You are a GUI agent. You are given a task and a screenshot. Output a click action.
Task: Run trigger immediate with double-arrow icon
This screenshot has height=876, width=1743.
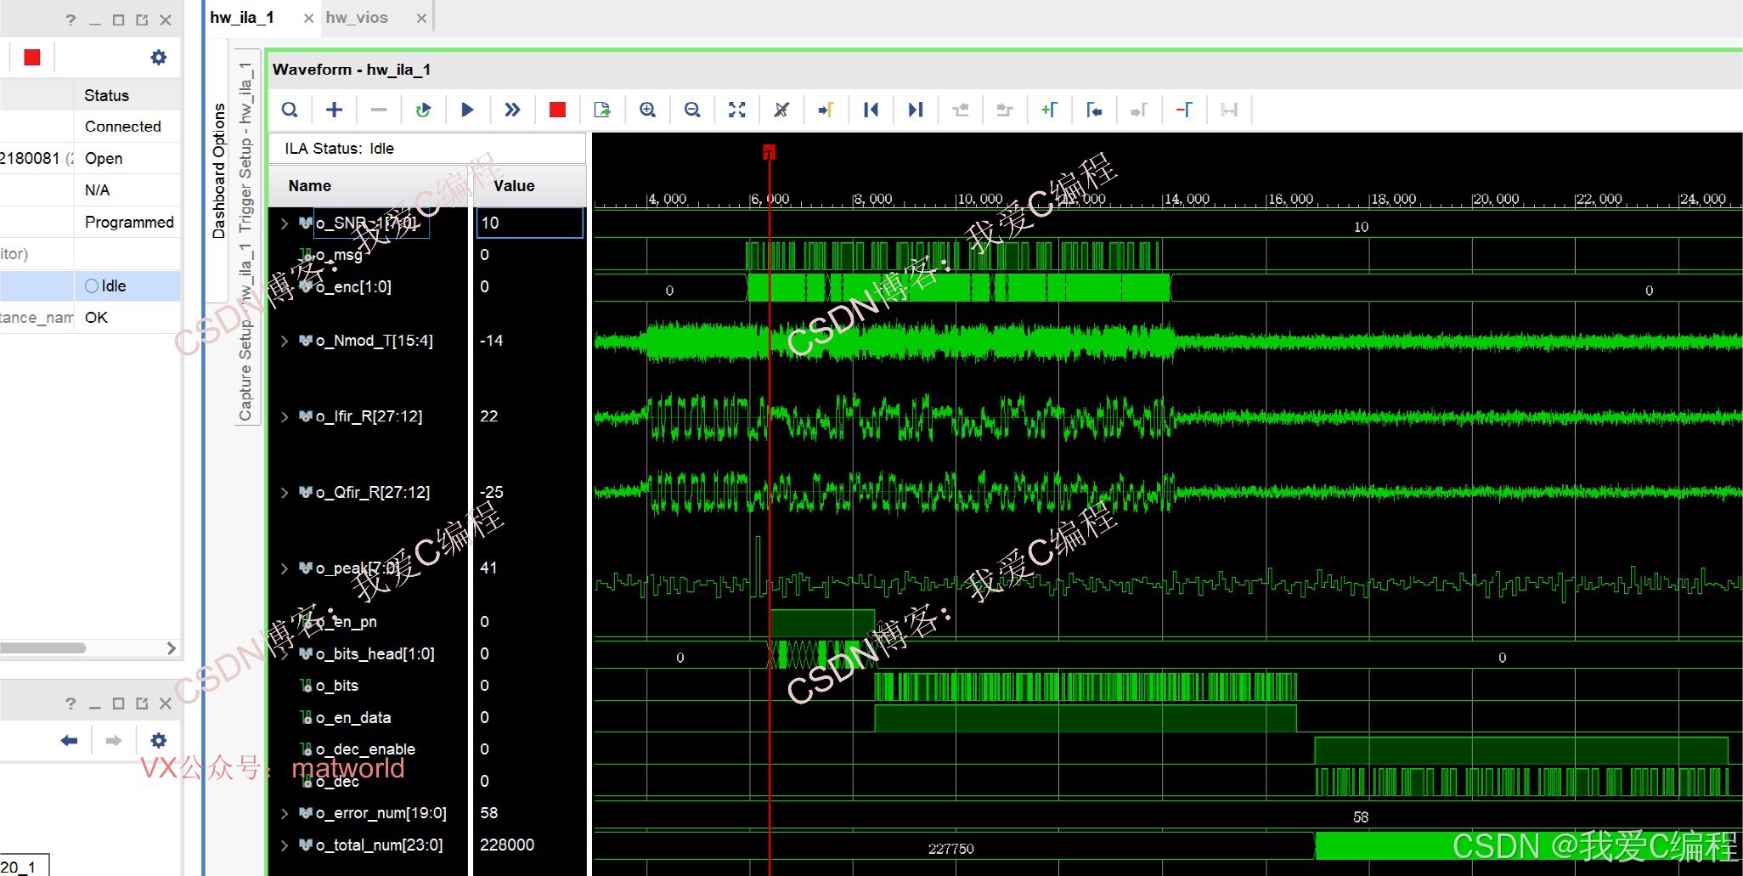(x=512, y=110)
